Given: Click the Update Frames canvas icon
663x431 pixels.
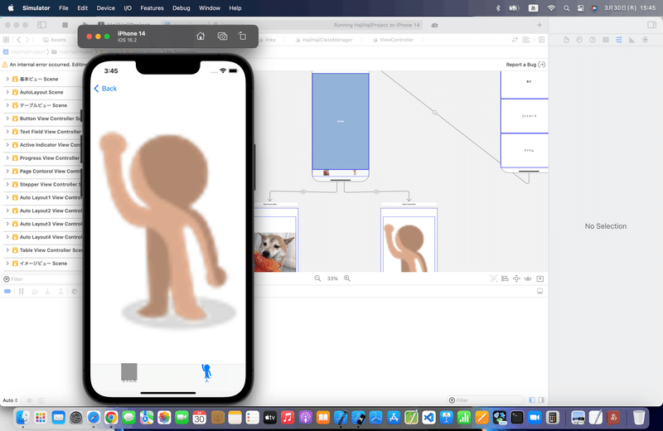Looking at the screenshot, I should point(493,278).
